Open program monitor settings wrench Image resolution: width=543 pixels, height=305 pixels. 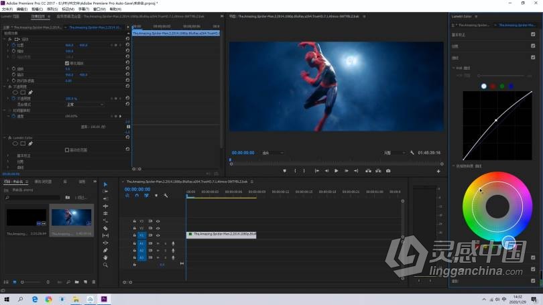coord(412,153)
